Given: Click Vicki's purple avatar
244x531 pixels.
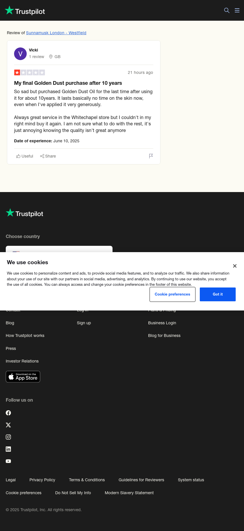Looking at the screenshot, I should 20,54.
